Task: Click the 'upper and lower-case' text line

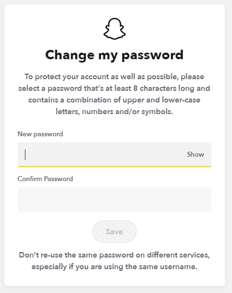Action: pyautogui.click(x=114, y=100)
